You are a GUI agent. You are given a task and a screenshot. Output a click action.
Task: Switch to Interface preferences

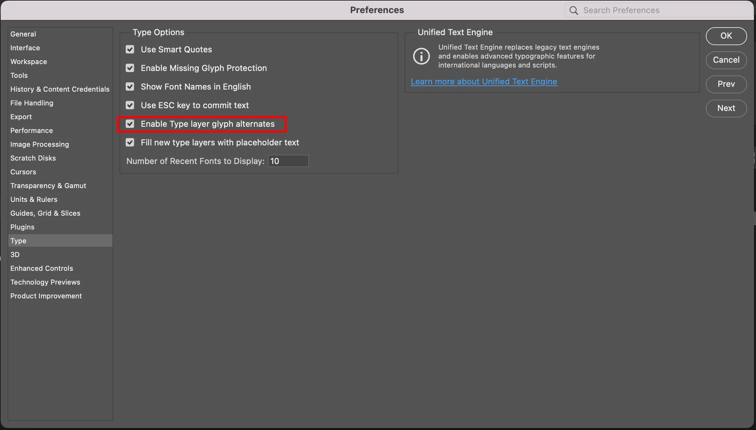pyautogui.click(x=25, y=48)
